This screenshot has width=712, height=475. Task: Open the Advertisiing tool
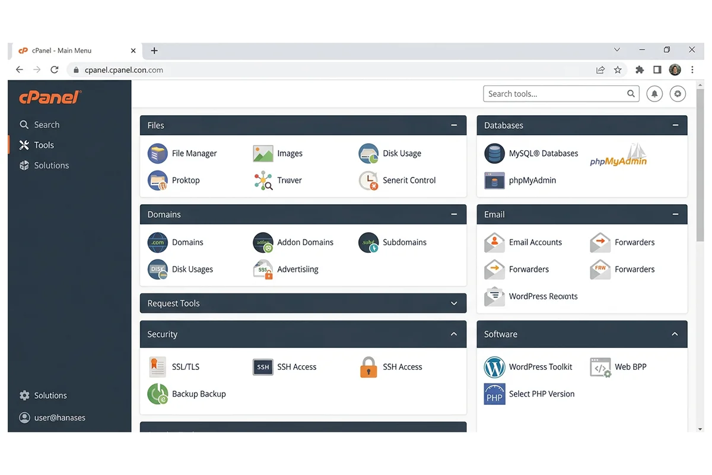(x=285, y=269)
